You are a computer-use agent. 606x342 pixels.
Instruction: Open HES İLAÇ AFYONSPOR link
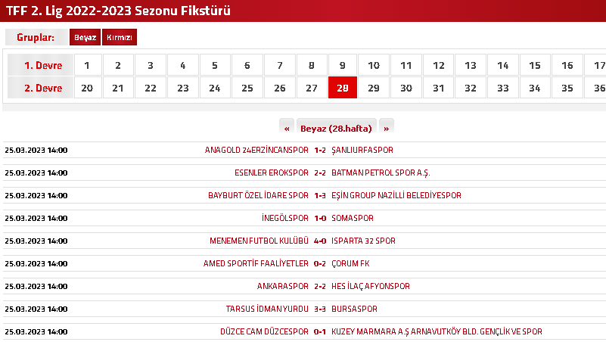(x=371, y=286)
